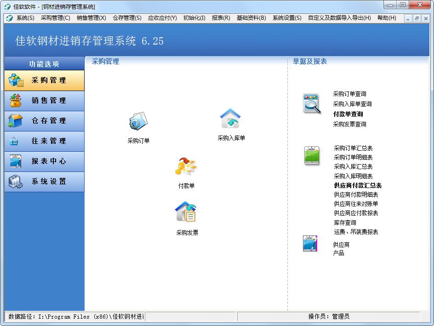Open the 采购订单 purchase order icon
Screen dimensions: 434x326
click(138, 122)
